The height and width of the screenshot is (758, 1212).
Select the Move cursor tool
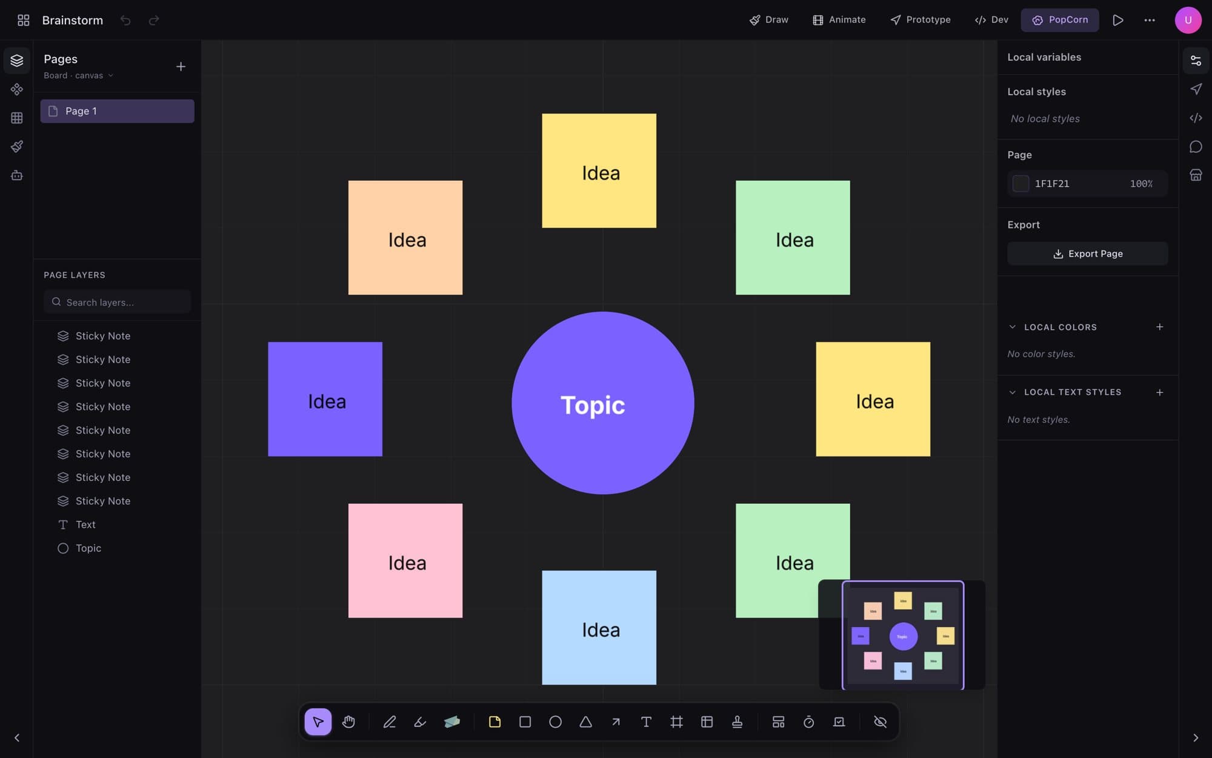[318, 722]
